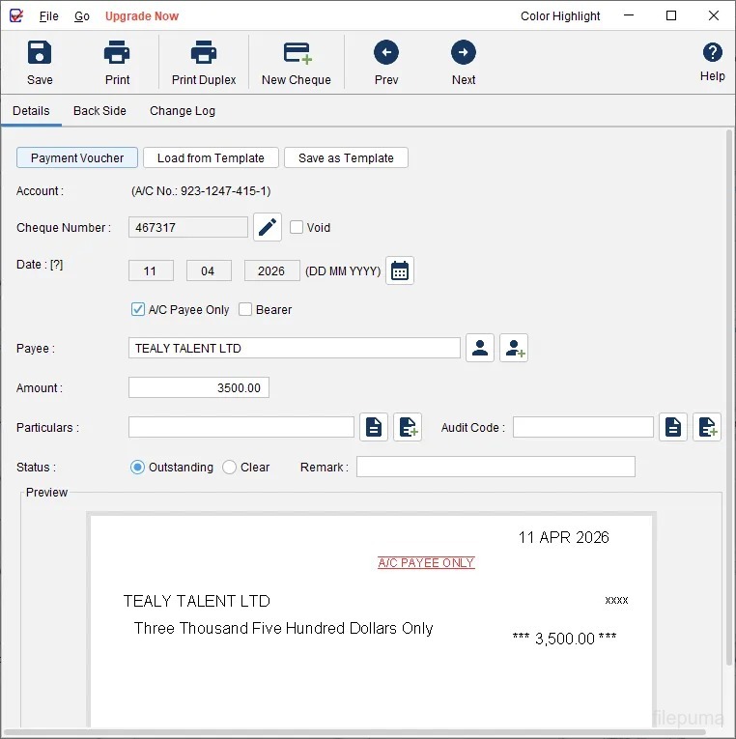736x739 pixels.
Task: Select payee from contact list icon
Action: 480,348
